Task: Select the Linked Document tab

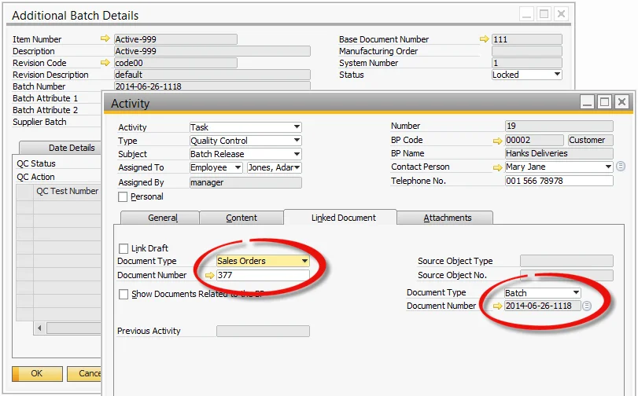Action: pyautogui.click(x=340, y=218)
